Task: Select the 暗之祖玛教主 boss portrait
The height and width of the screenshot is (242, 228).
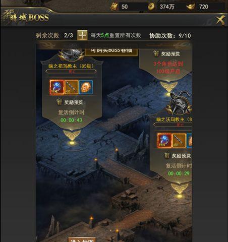Action: click(71, 54)
